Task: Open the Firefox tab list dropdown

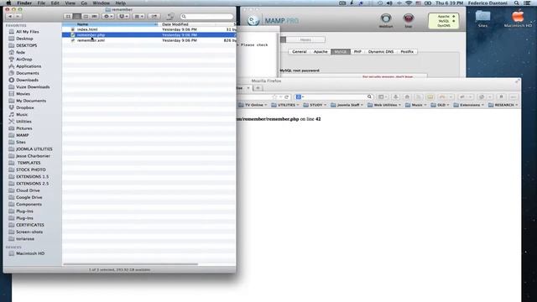Action: pyautogui.click(x=248, y=88)
